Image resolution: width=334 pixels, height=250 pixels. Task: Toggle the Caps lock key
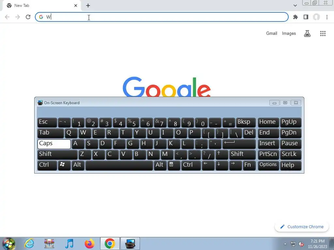click(x=54, y=144)
